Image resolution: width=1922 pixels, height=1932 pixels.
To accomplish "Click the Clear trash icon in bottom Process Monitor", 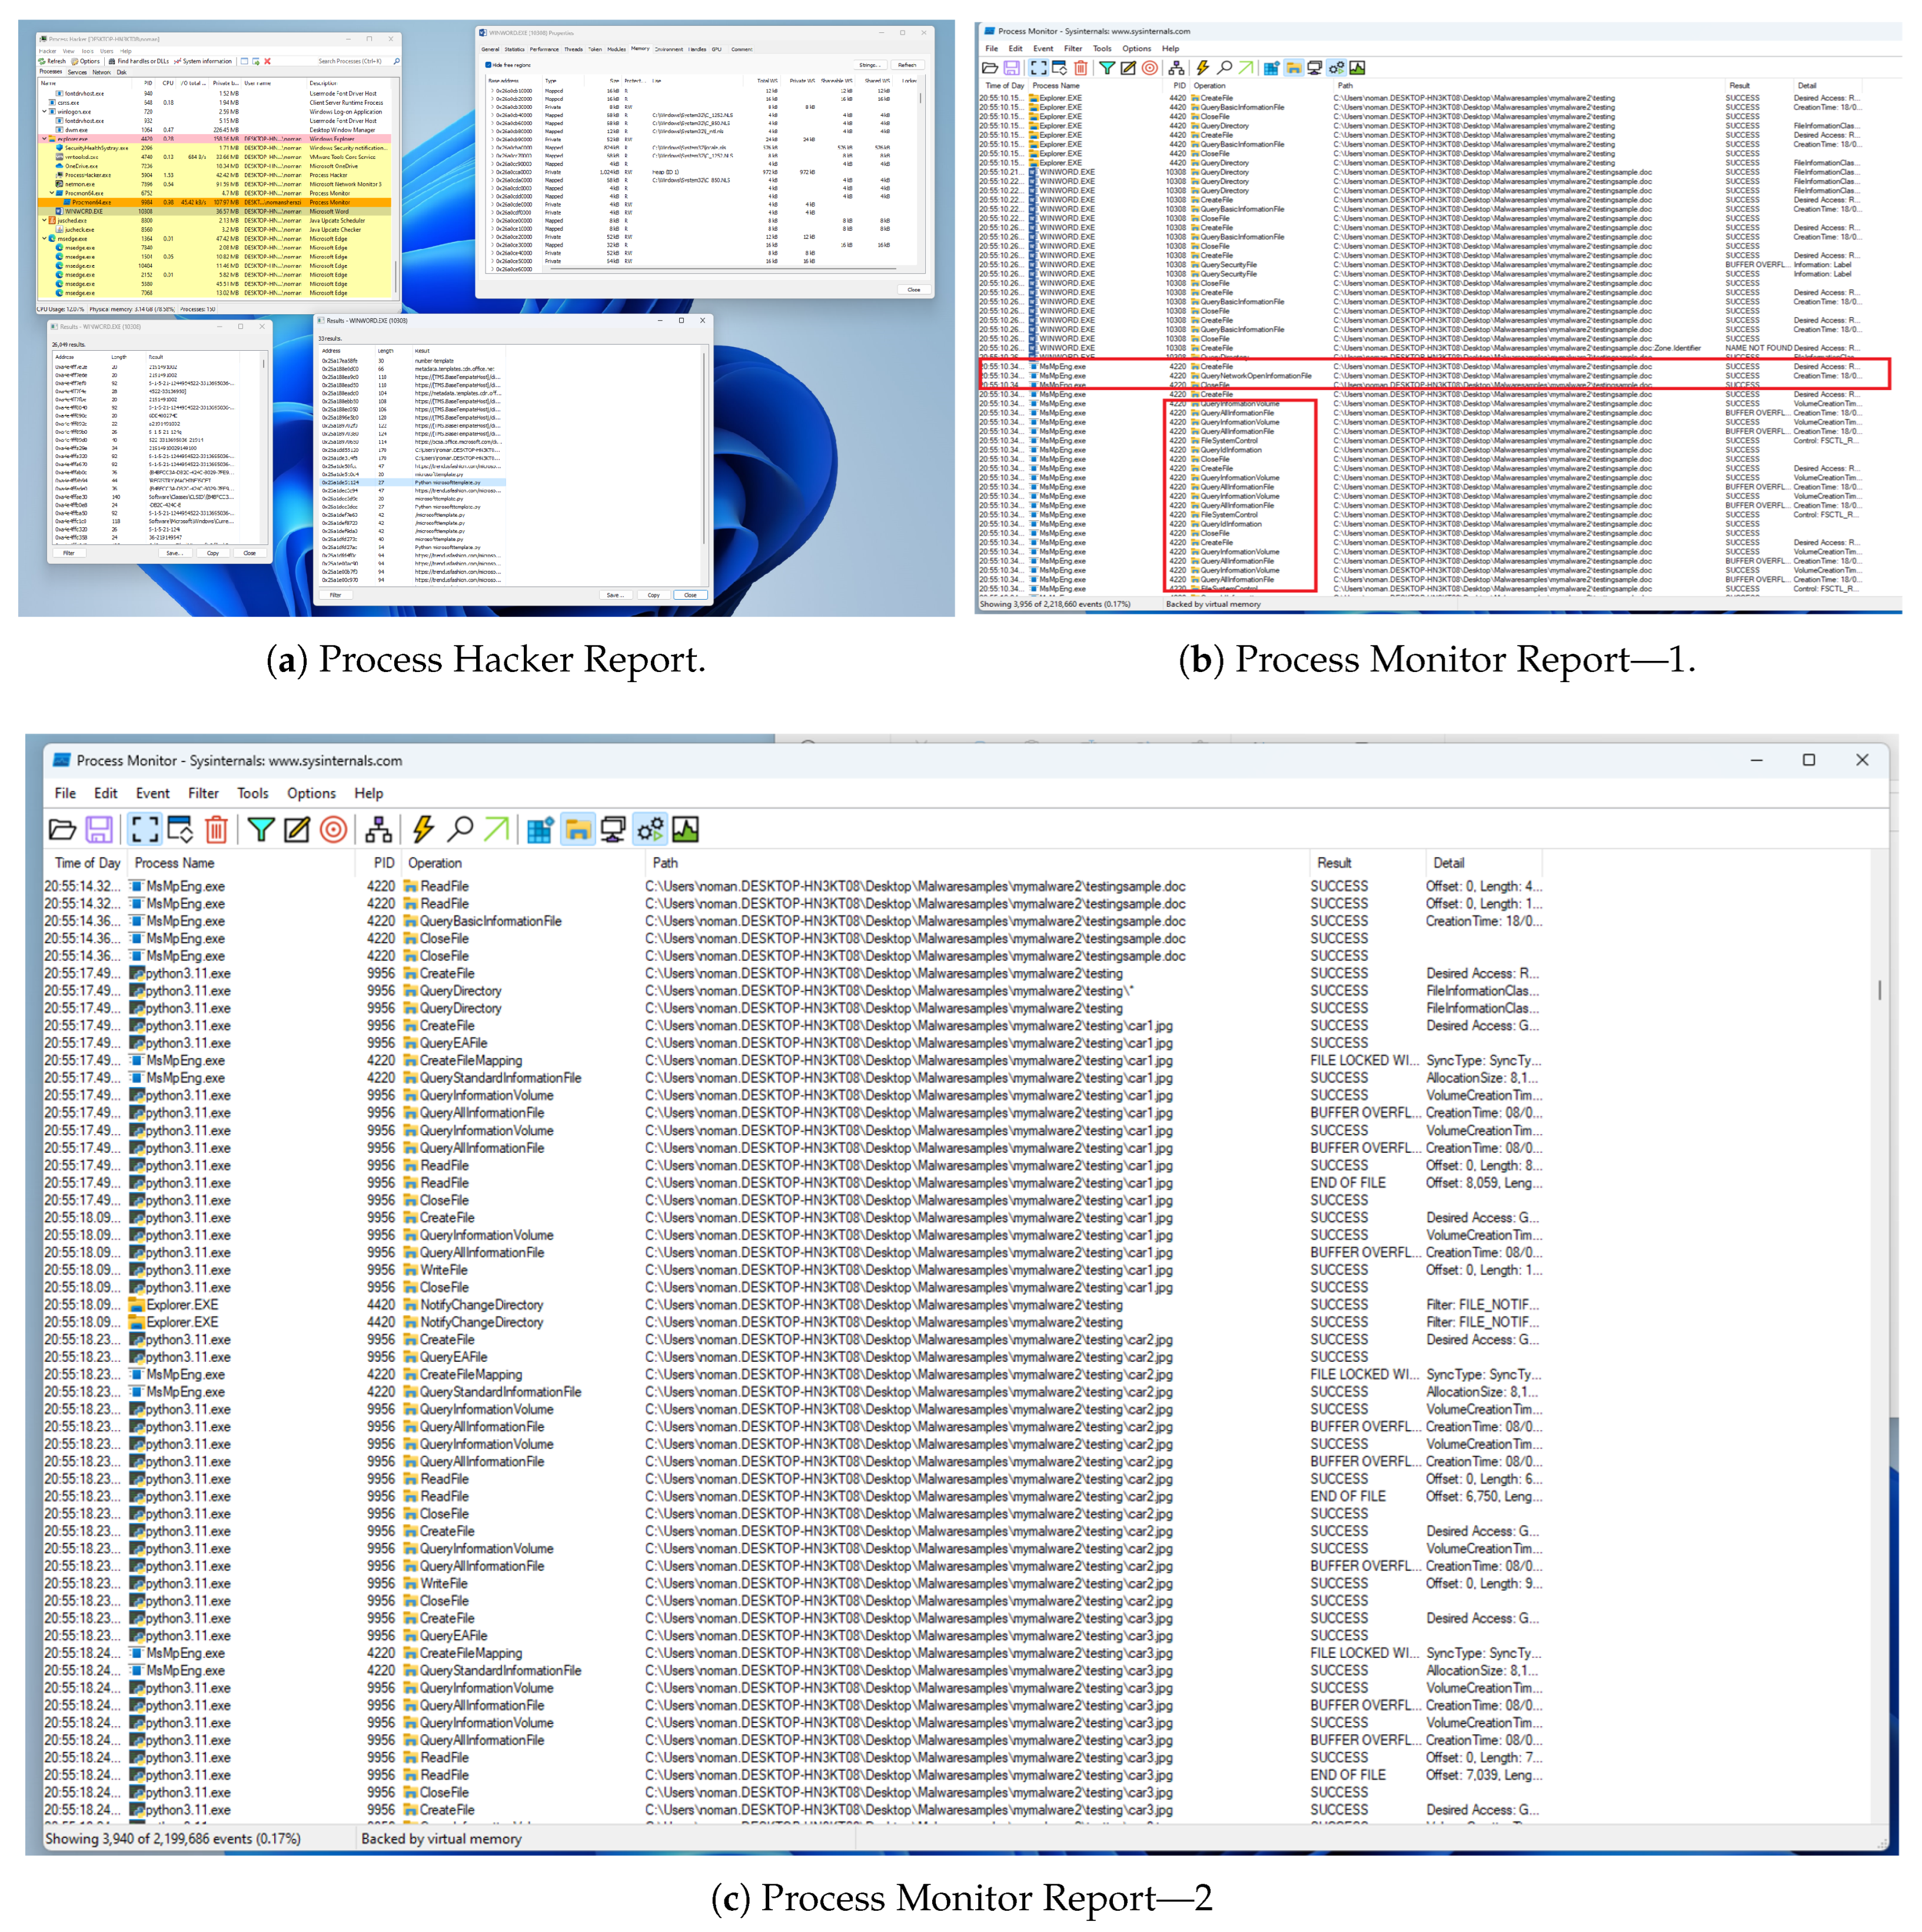I will [216, 829].
